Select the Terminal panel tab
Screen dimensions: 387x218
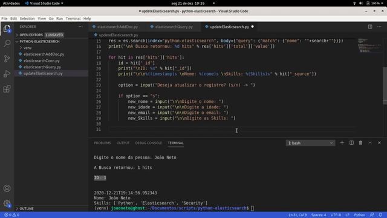pos(176,143)
